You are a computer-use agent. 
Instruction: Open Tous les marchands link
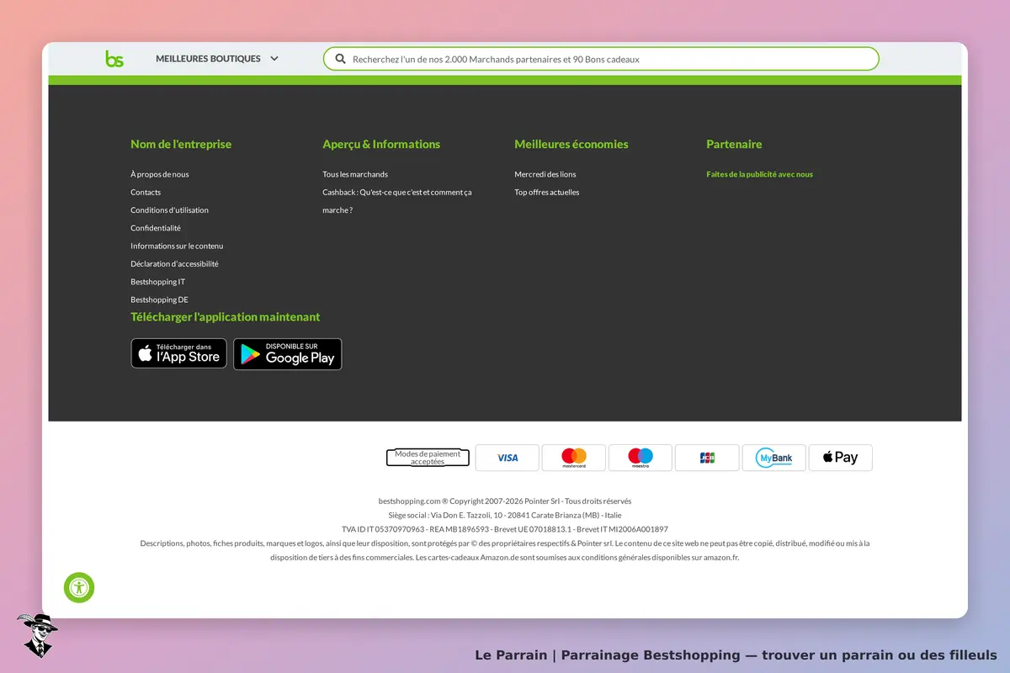355,174
